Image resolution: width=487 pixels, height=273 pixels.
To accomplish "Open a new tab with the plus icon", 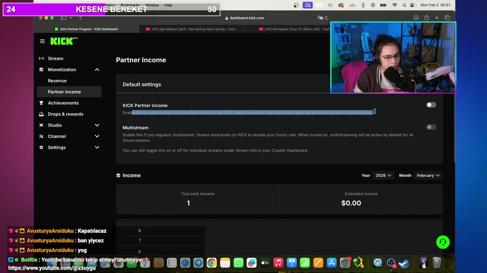I will (x=437, y=18).
